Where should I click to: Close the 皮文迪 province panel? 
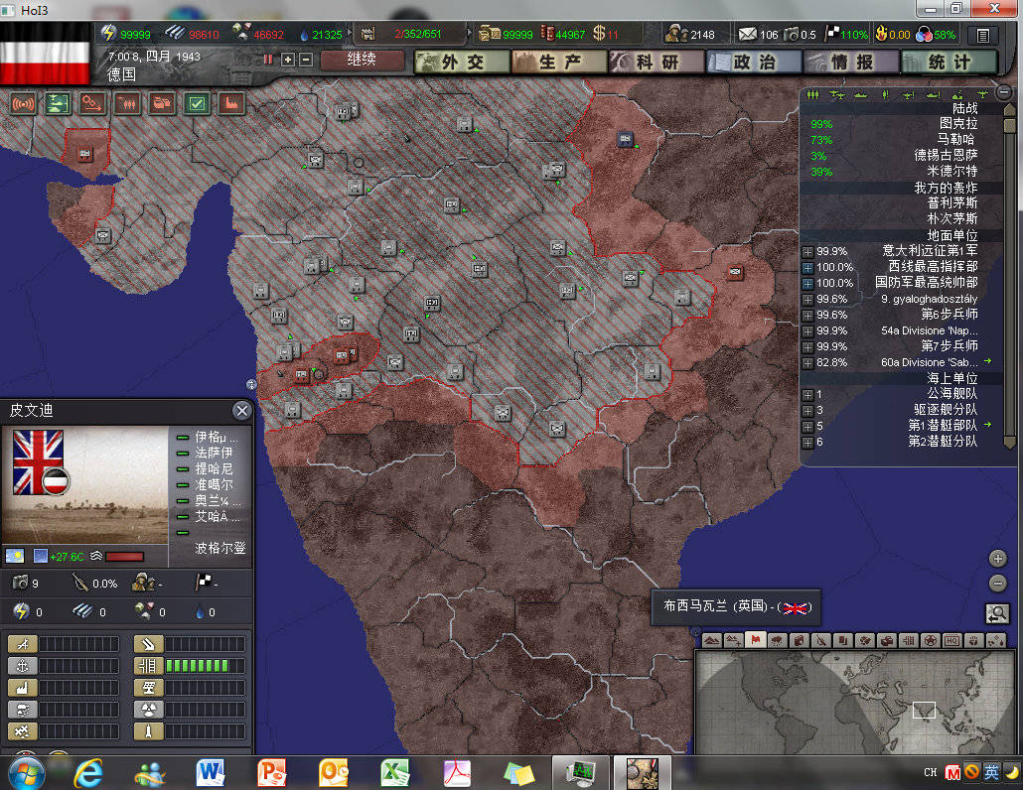point(242,410)
